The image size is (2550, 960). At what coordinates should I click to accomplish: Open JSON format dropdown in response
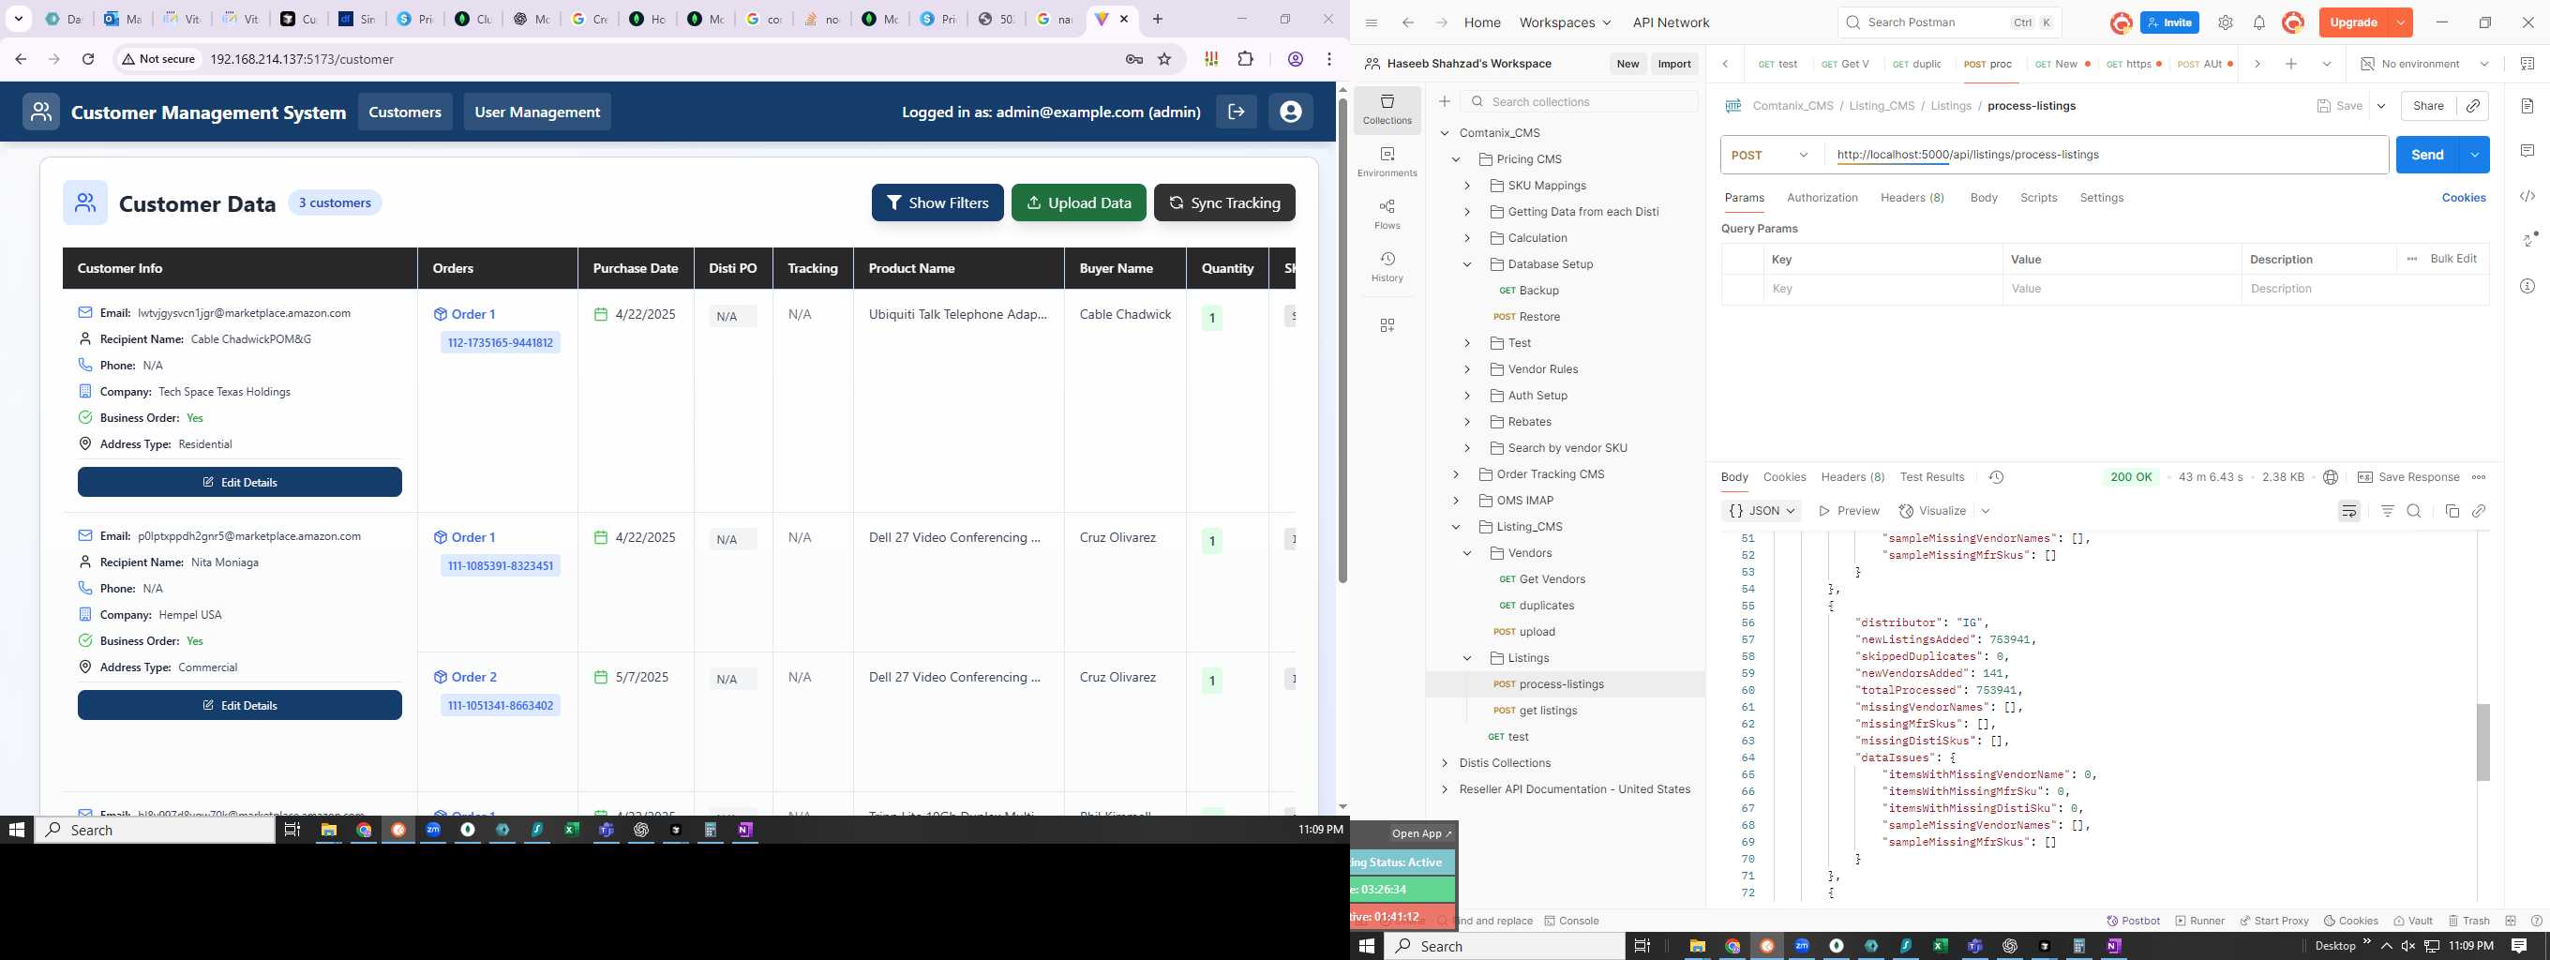click(x=1761, y=511)
